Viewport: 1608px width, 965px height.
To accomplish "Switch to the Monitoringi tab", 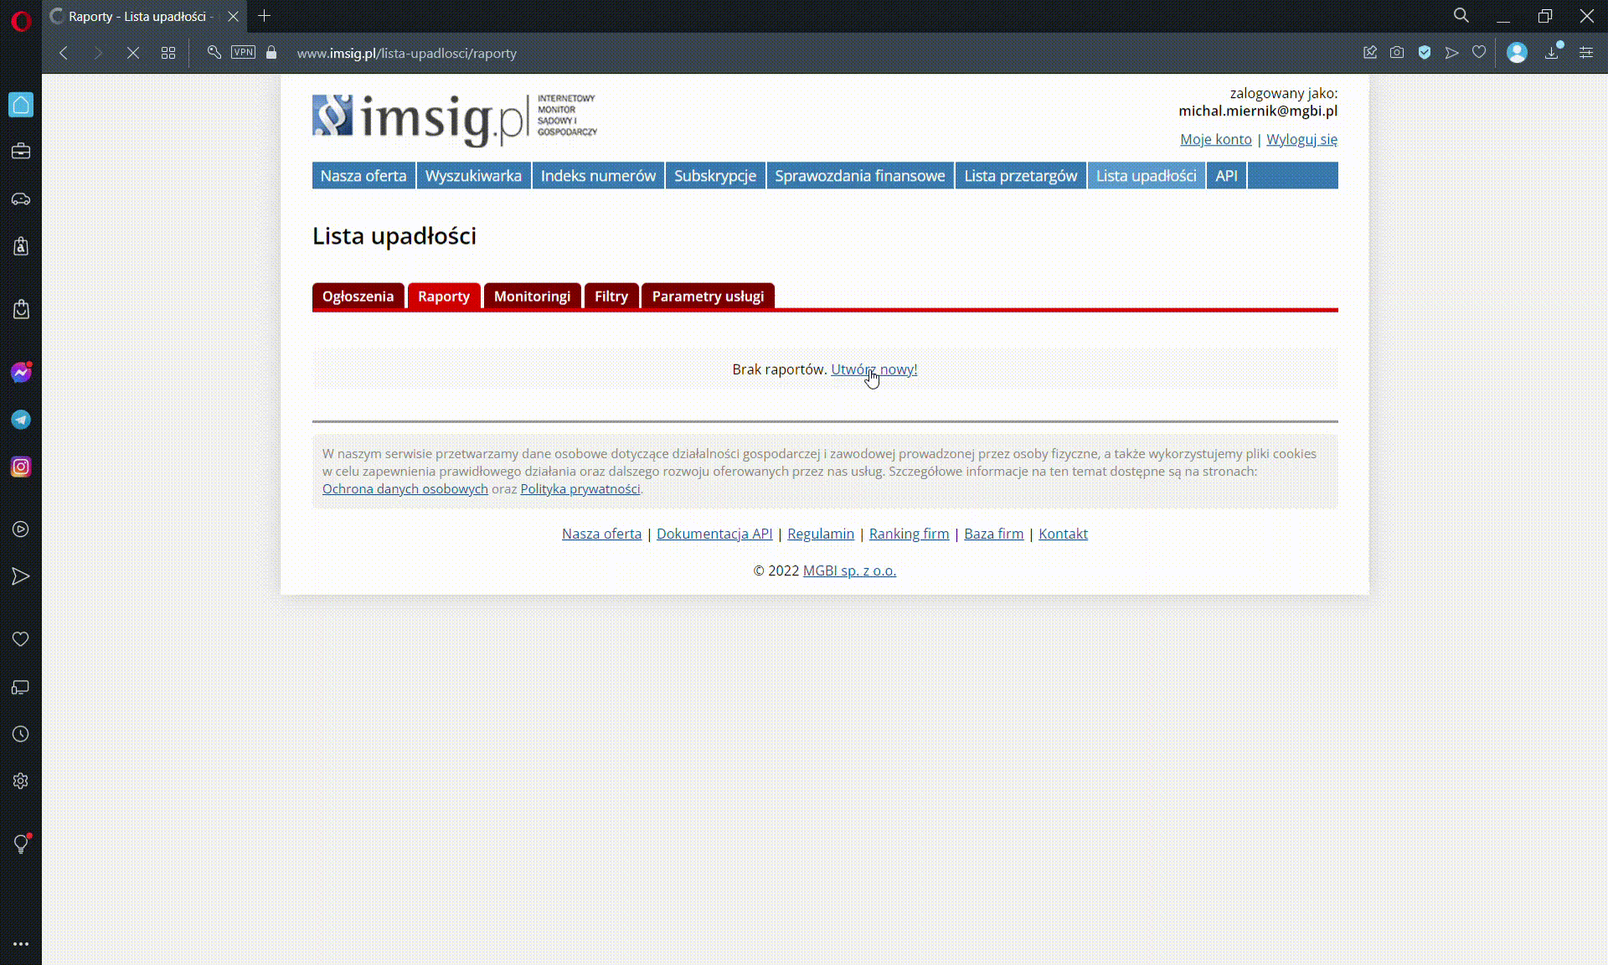I will point(532,296).
